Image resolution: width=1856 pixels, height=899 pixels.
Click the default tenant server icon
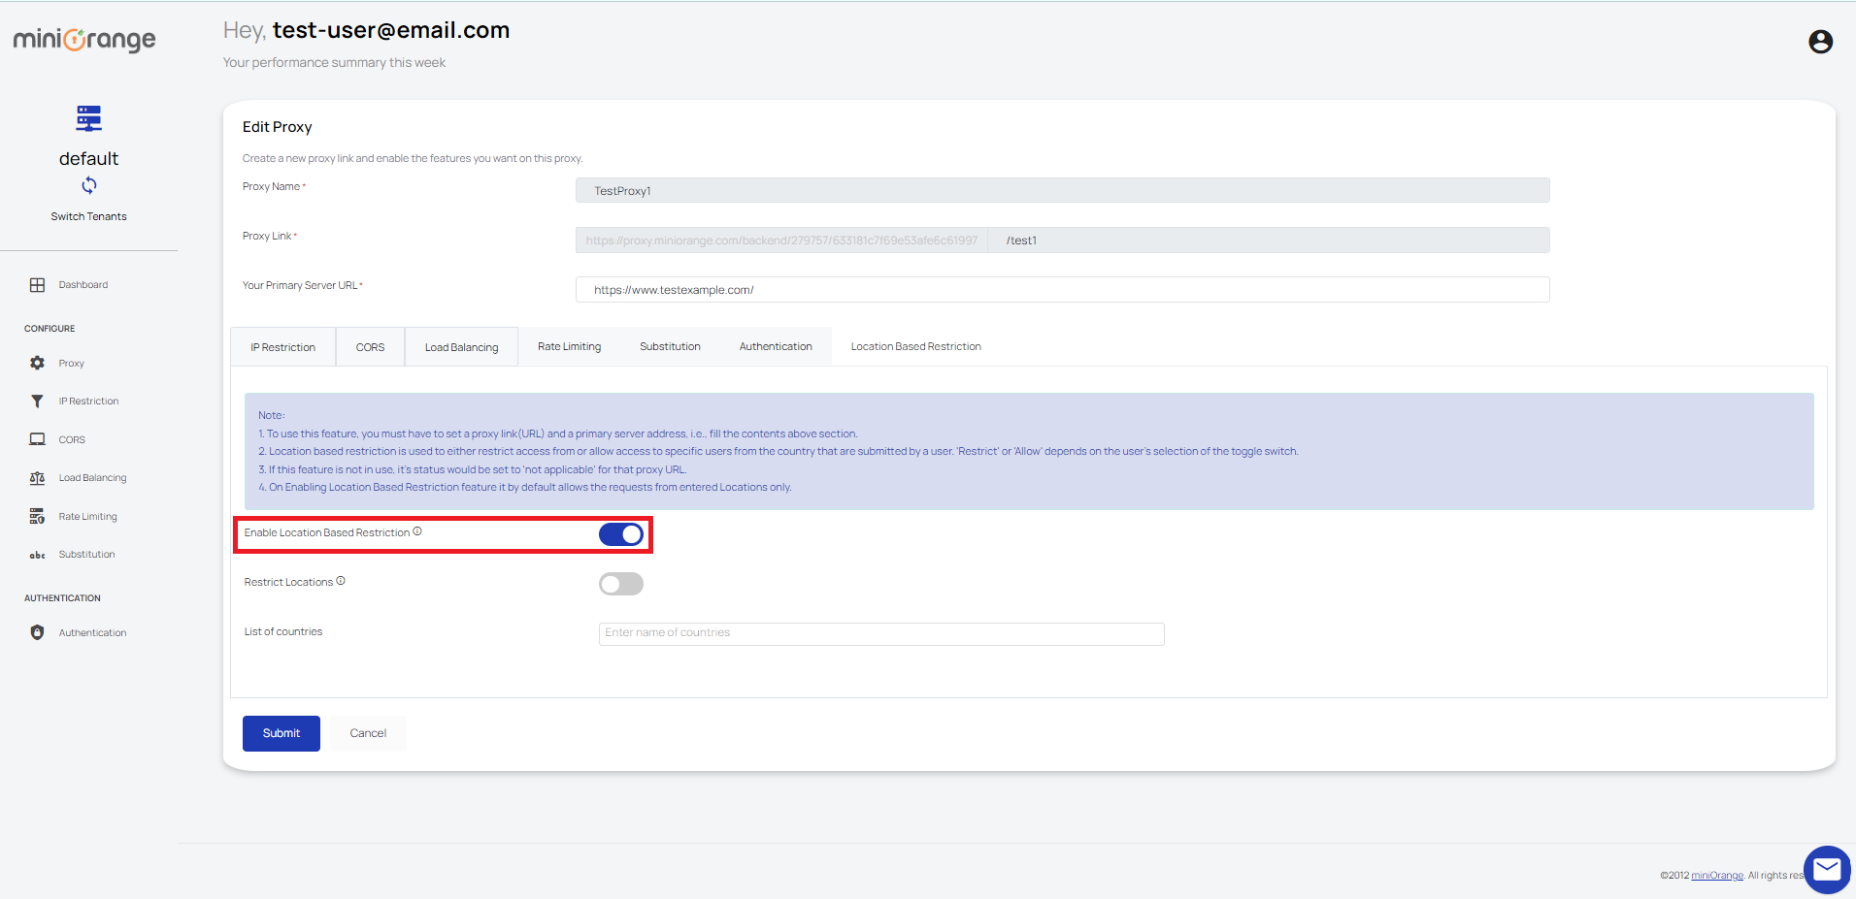click(x=88, y=118)
